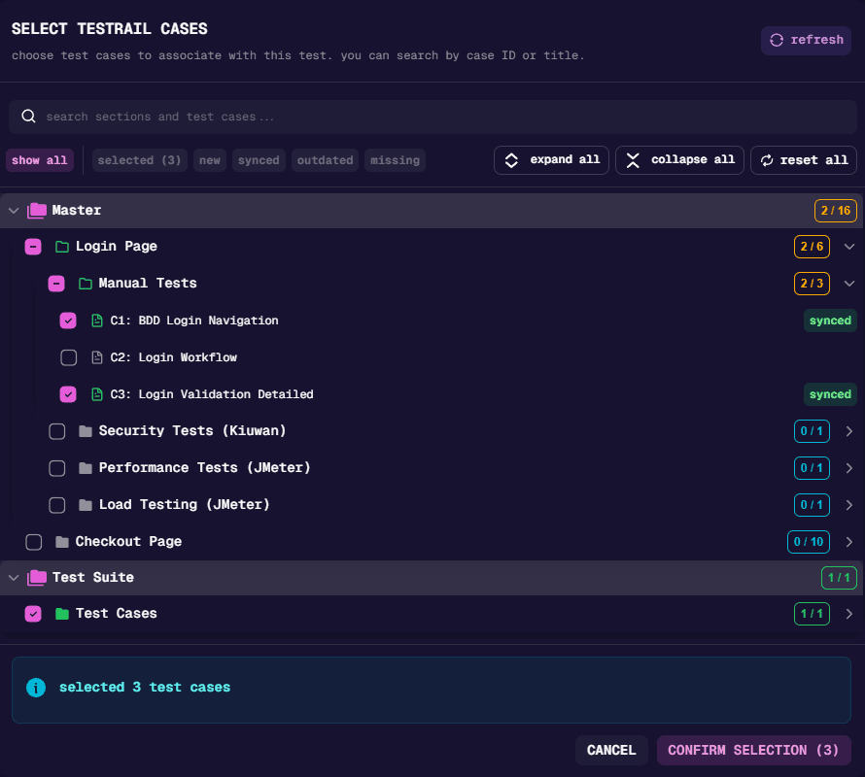Filter by synced cases
The width and height of the screenshot is (865, 777).
click(x=259, y=160)
